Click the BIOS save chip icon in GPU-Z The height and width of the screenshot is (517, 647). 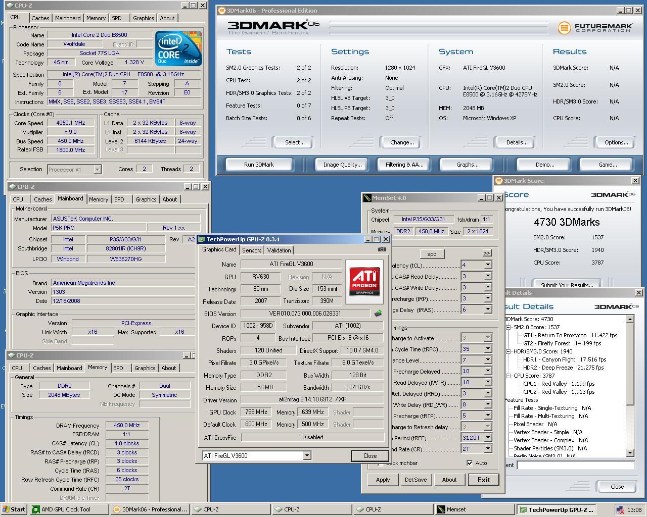tap(378, 314)
